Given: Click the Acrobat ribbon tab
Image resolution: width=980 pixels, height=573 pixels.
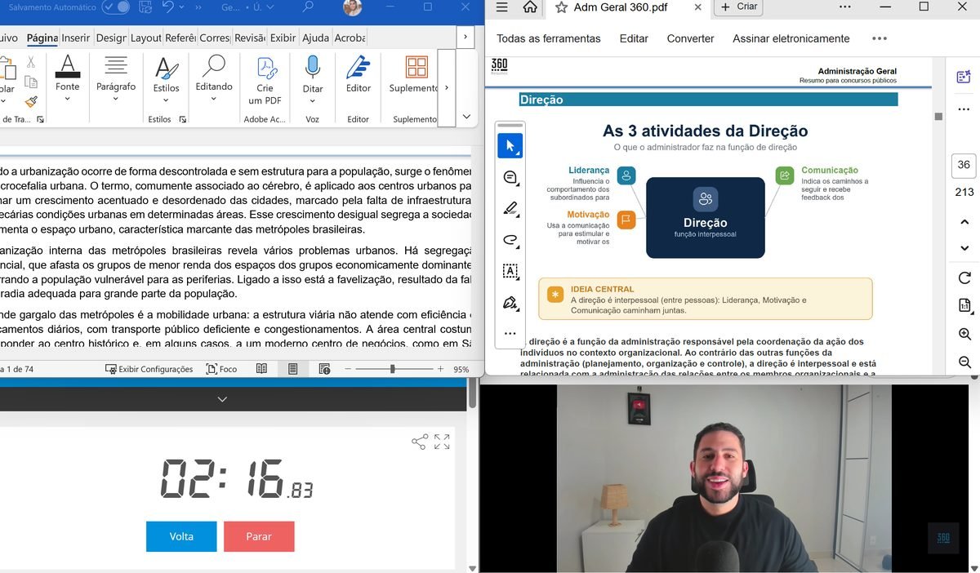Looking at the screenshot, I should pyautogui.click(x=350, y=38).
